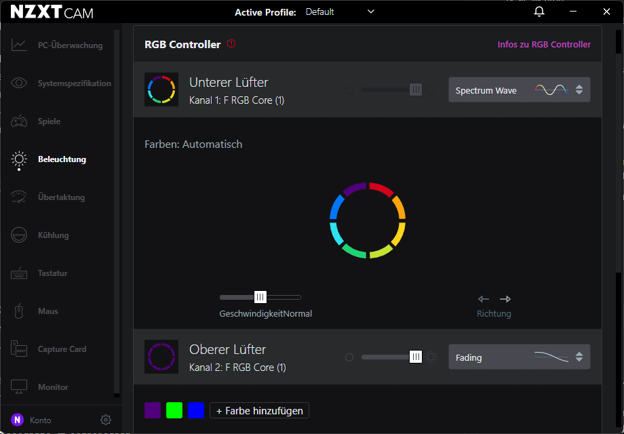624x434 pixels.
Task: Set direction to left arrow
Action: [x=484, y=299]
